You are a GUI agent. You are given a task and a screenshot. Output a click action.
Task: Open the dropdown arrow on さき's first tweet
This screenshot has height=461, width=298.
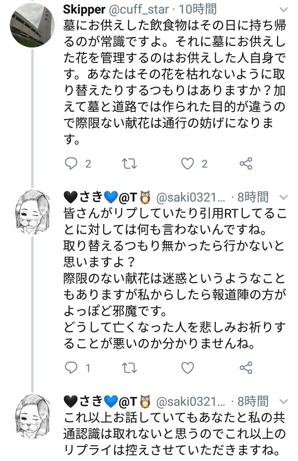coord(284,197)
